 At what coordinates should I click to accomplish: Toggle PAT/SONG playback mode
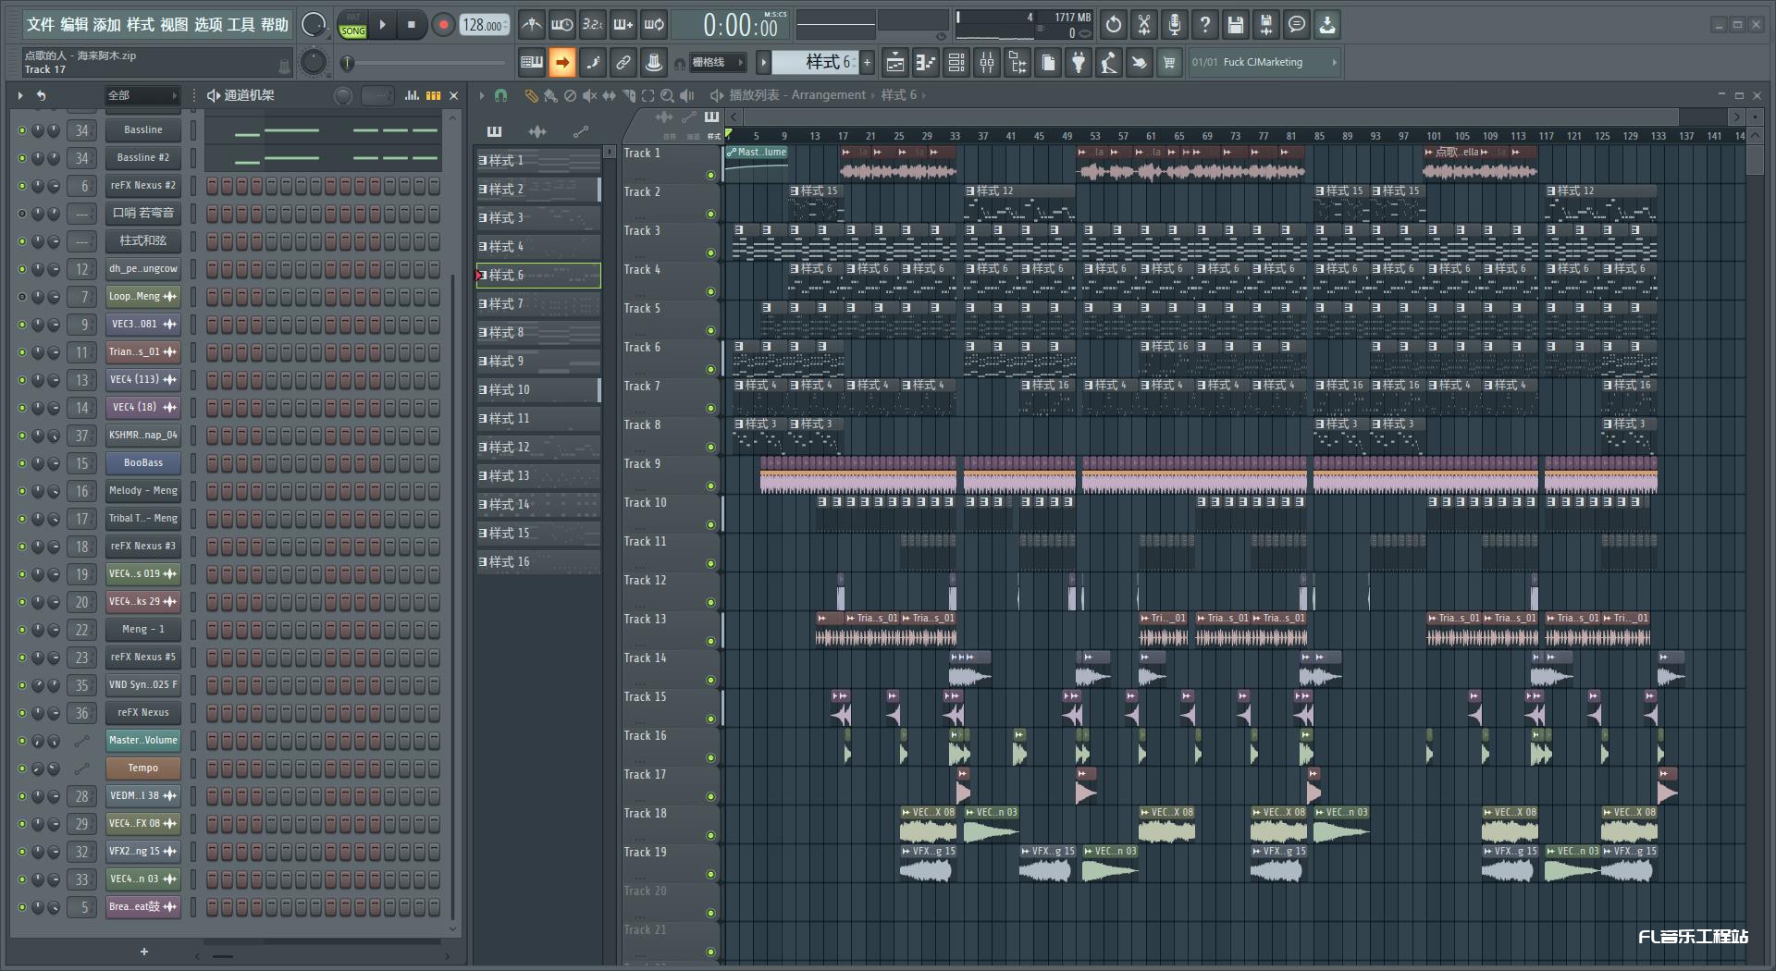pos(352,25)
